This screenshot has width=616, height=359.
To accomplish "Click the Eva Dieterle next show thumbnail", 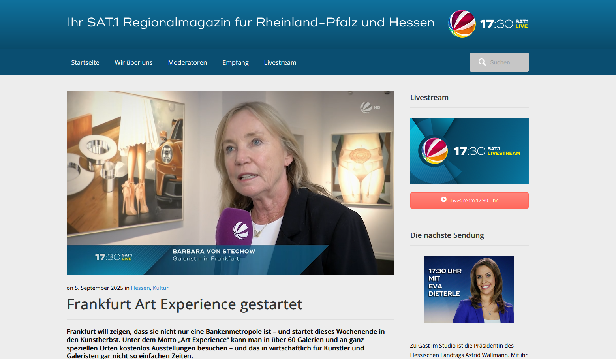I will pyautogui.click(x=469, y=289).
